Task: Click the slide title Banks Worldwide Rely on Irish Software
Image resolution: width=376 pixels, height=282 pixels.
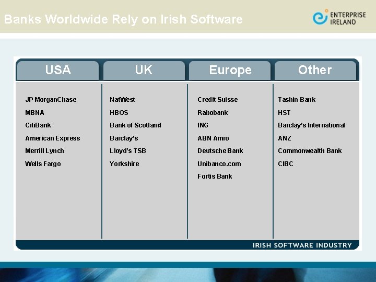Action: click(x=123, y=19)
